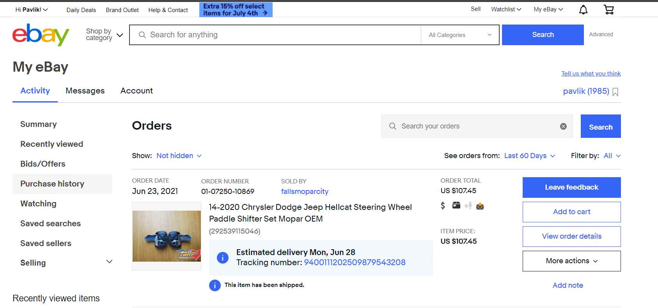
Task: Expand the My eBay header menu
Action: coord(548,9)
